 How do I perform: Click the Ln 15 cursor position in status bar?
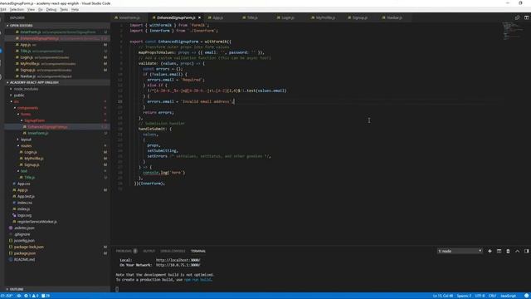pos(443,296)
